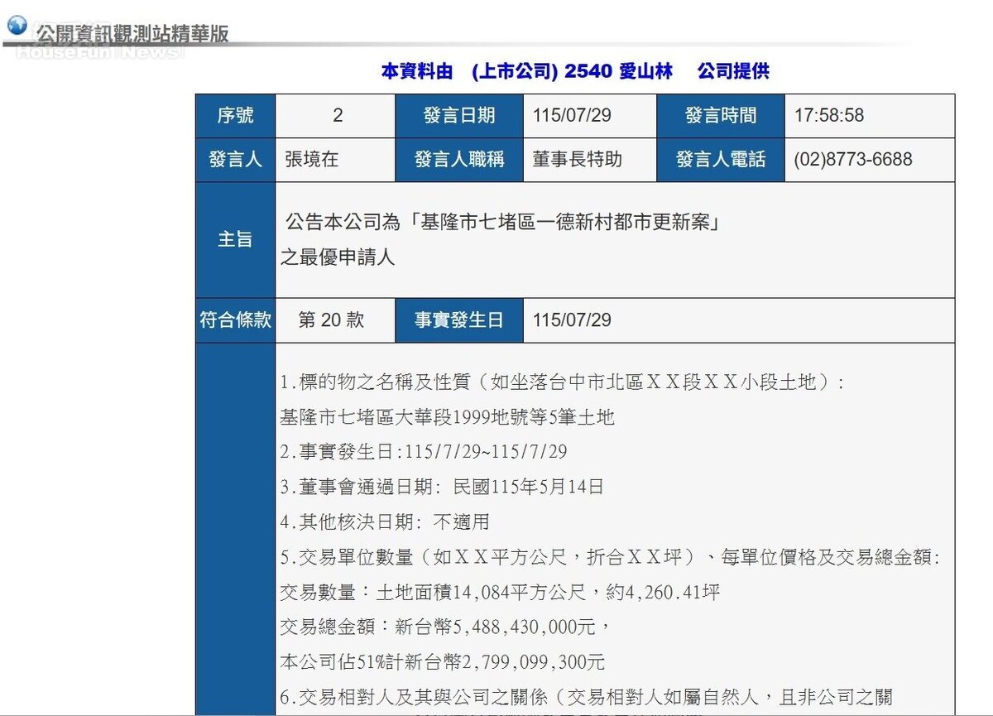The height and width of the screenshot is (716, 993).
Task: Click the 公開資訊觀測站精華版 title
Action: 132,33
